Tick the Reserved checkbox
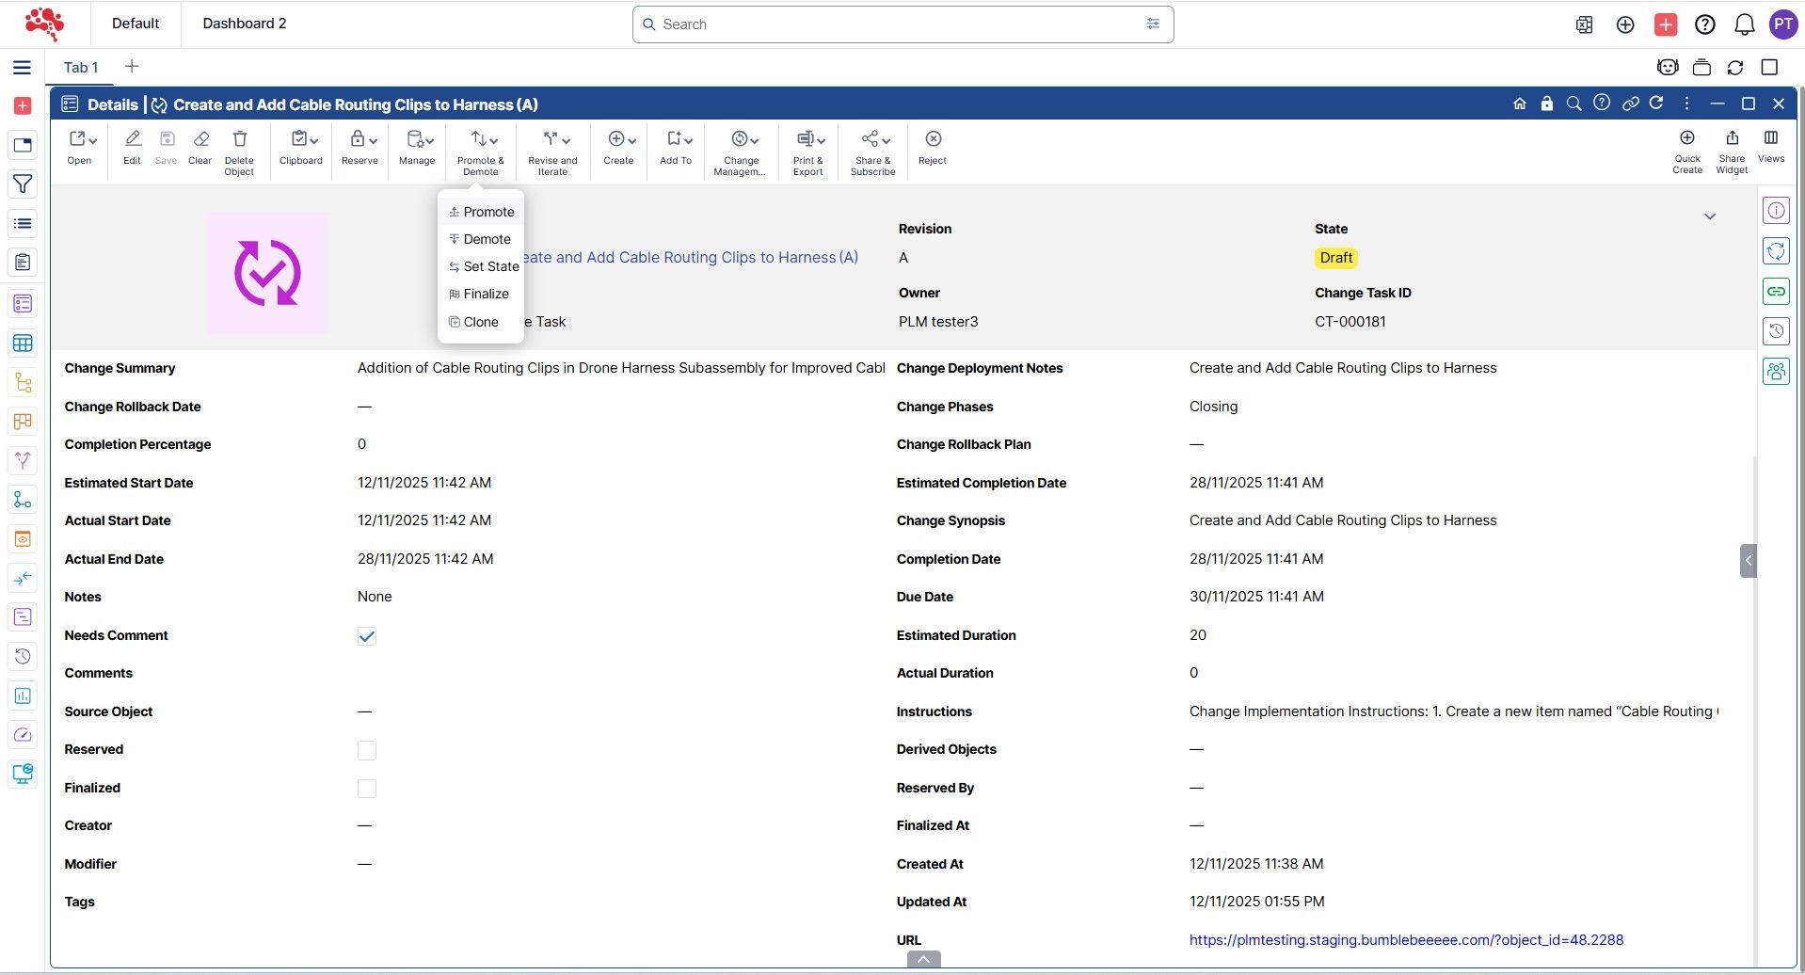1805x975 pixels. 367,750
